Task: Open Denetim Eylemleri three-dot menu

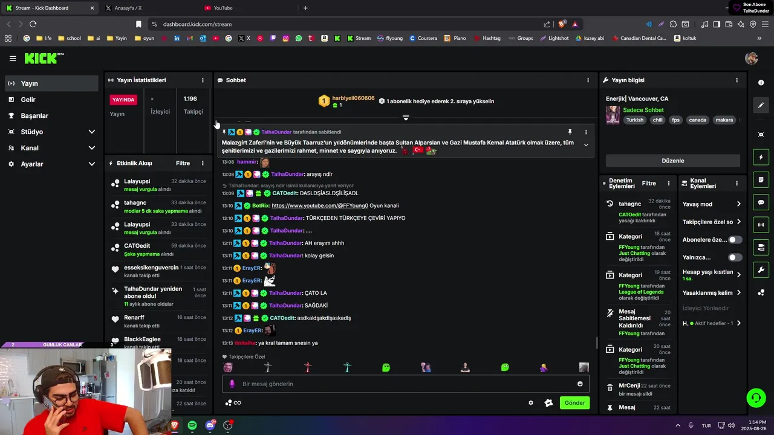Action: point(668,183)
